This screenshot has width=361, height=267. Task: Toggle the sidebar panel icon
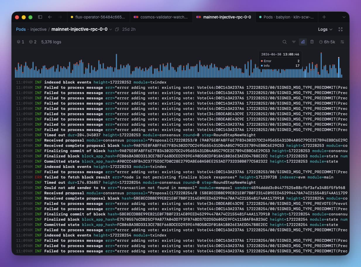click(x=40, y=17)
